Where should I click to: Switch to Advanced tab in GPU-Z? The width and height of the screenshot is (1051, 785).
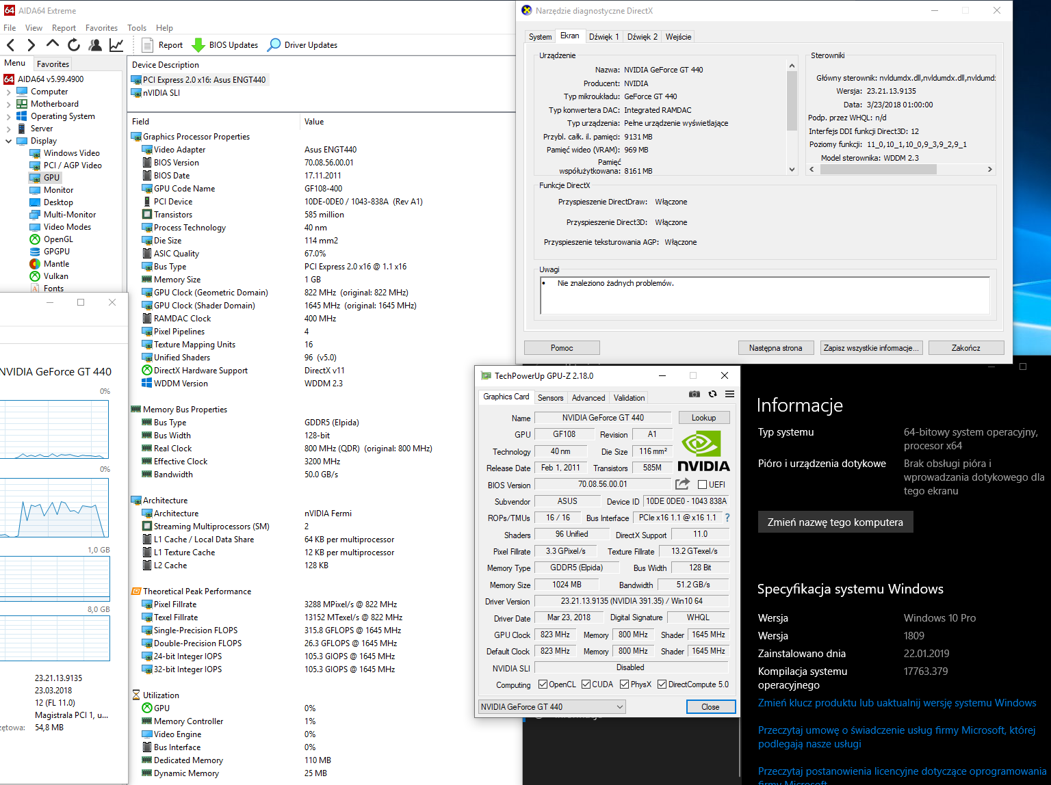point(588,398)
